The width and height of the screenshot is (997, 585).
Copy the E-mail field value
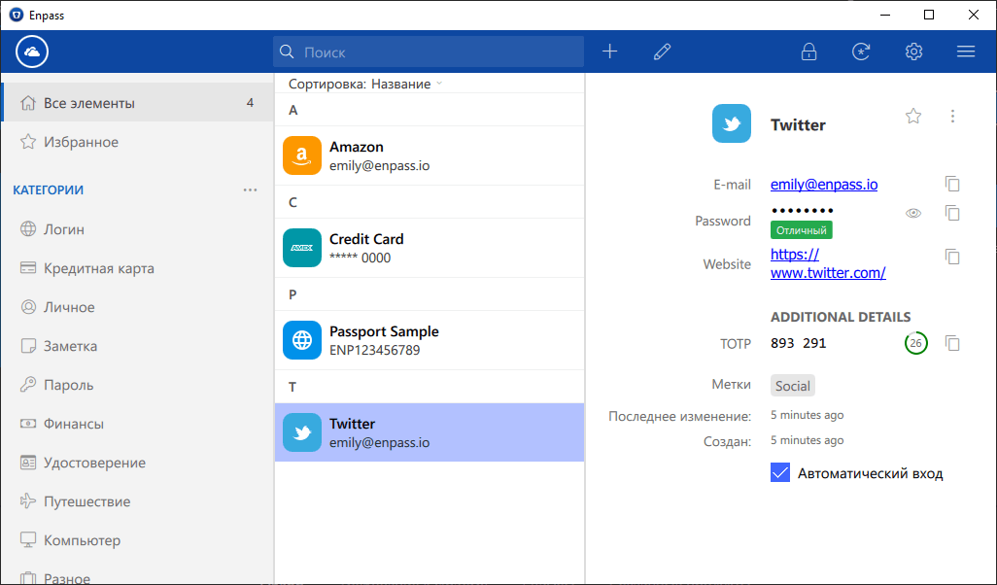[952, 184]
